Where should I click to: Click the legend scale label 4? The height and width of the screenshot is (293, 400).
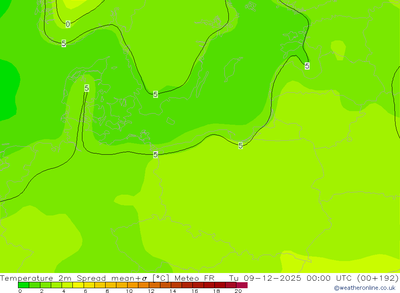click(x=64, y=291)
